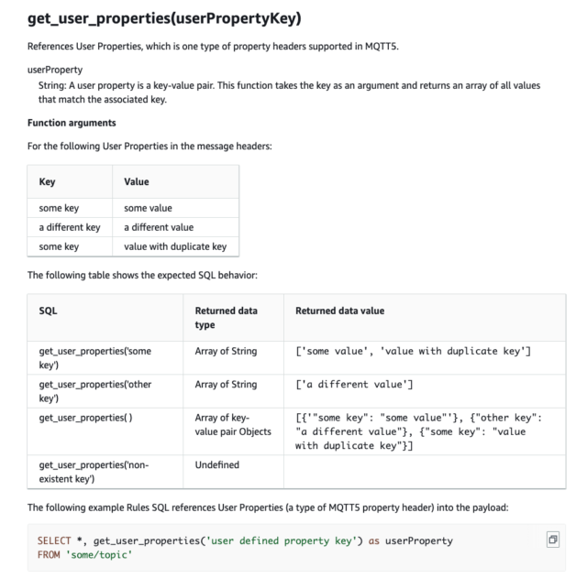Image resolution: width=587 pixels, height=578 pixels.
Task: Click the get_user_properties('non-existent key') SQL cell
Action: (x=94, y=471)
